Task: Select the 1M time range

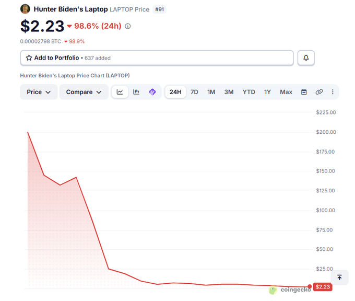Action: pos(211,92)
